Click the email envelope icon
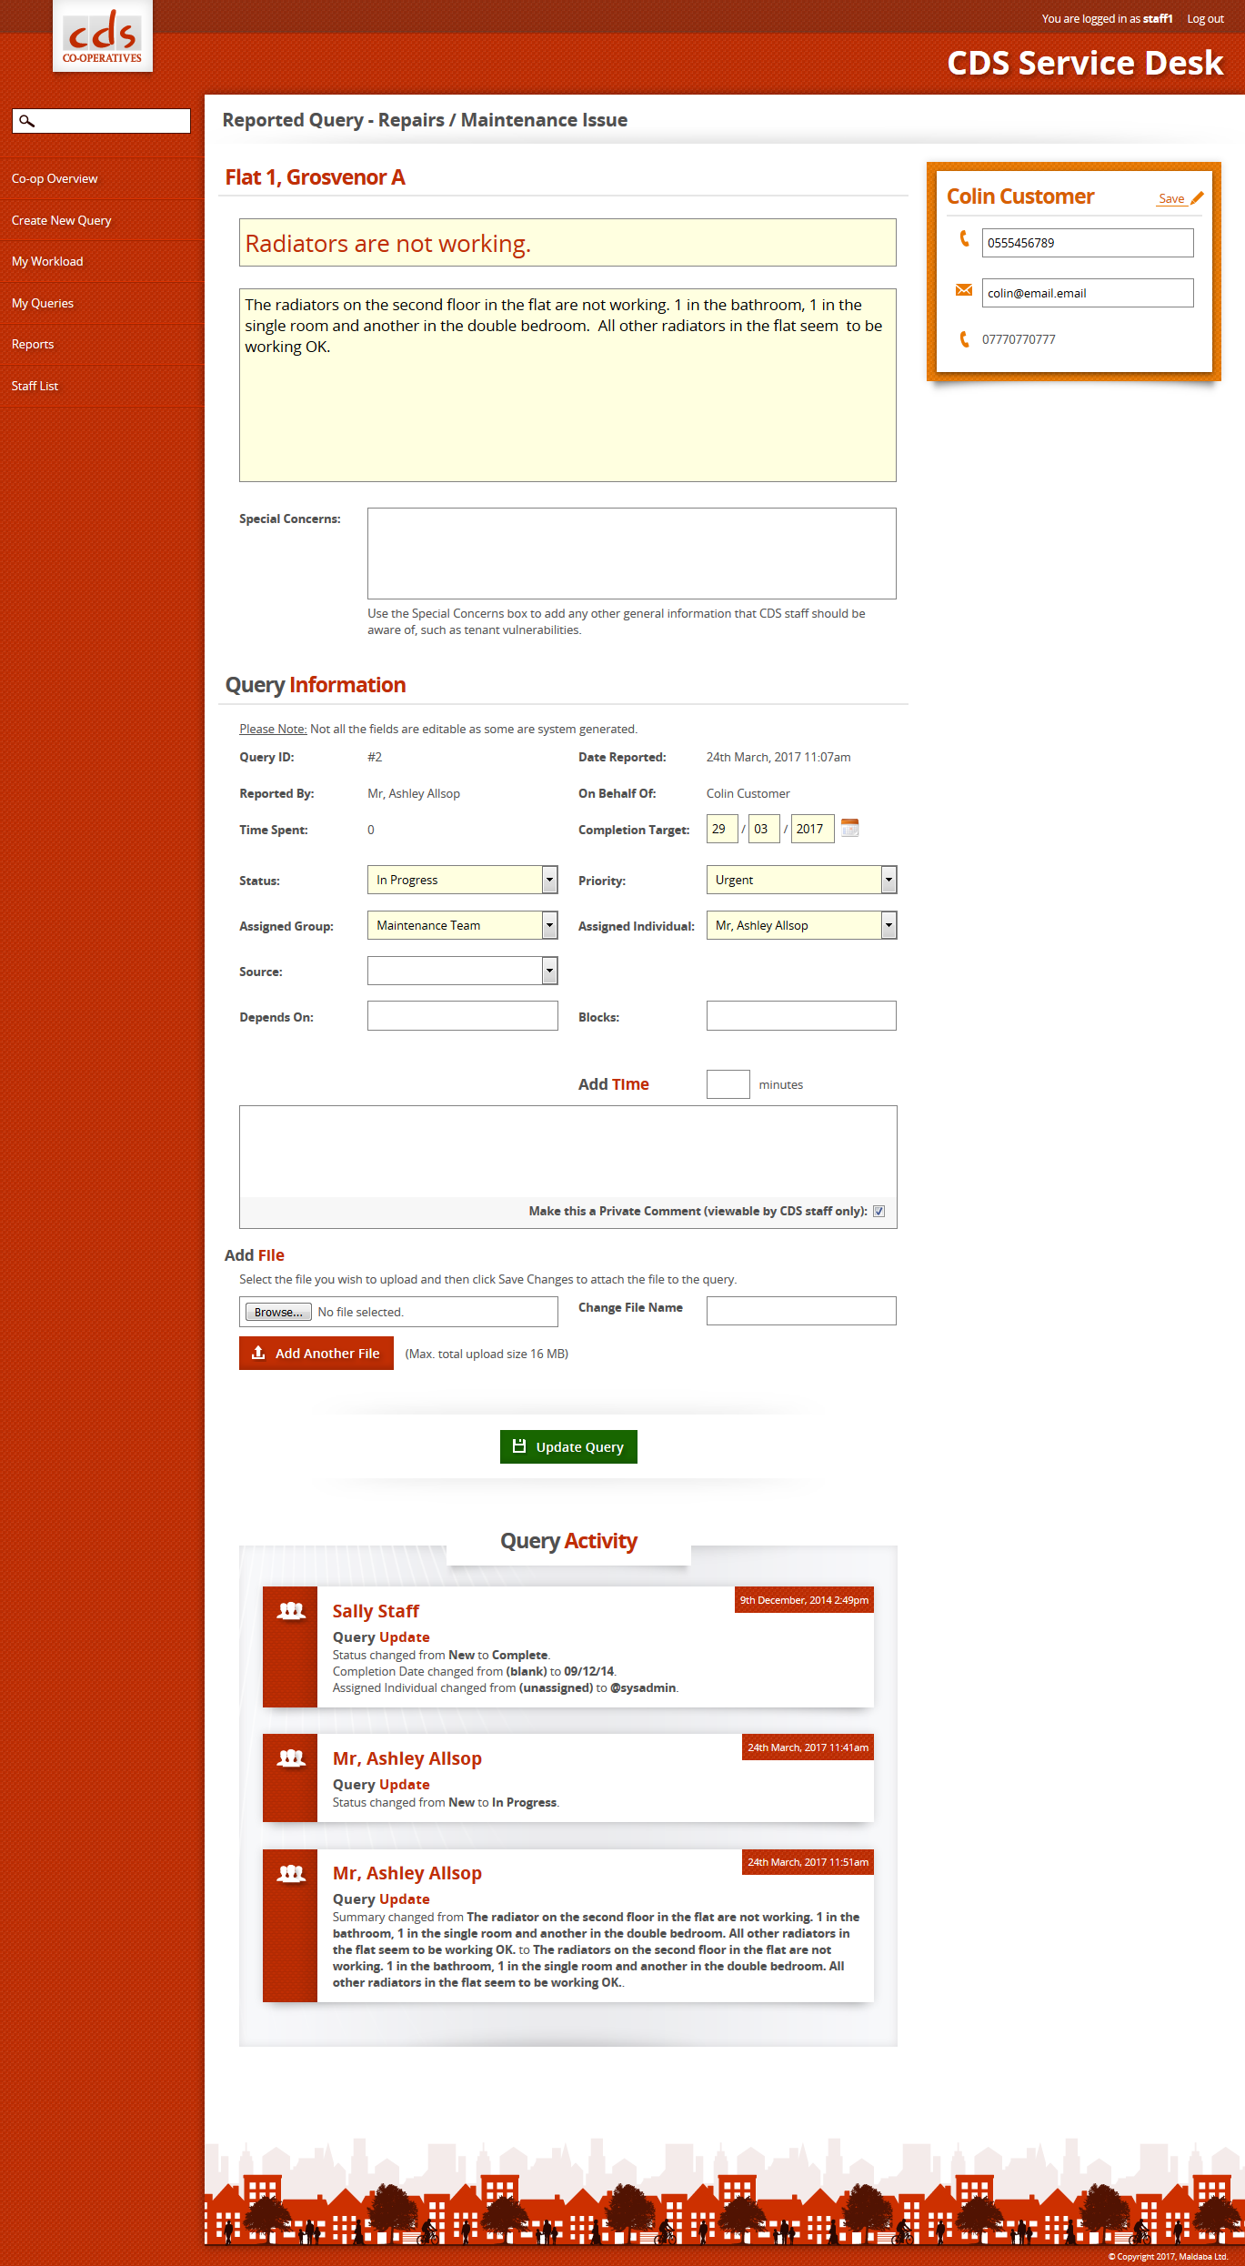The height and width of the screenshot is (2266, 1245). 964,291
